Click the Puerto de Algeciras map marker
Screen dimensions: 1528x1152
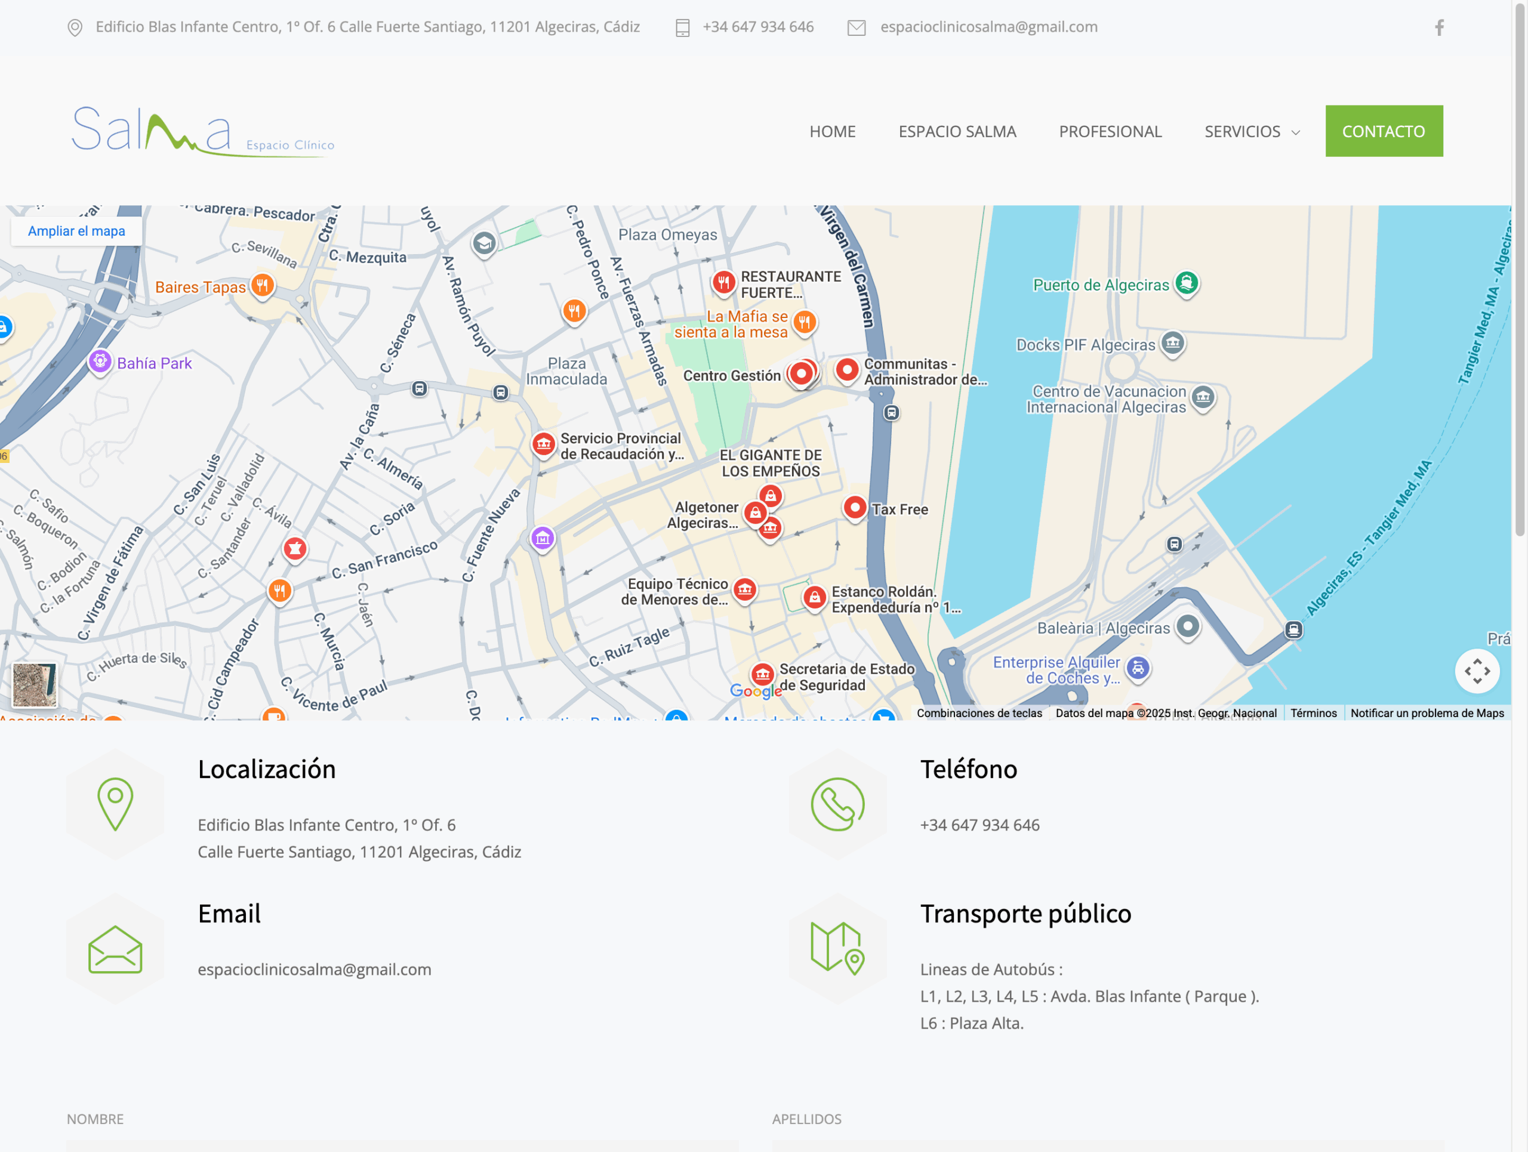click(1186, 282)
